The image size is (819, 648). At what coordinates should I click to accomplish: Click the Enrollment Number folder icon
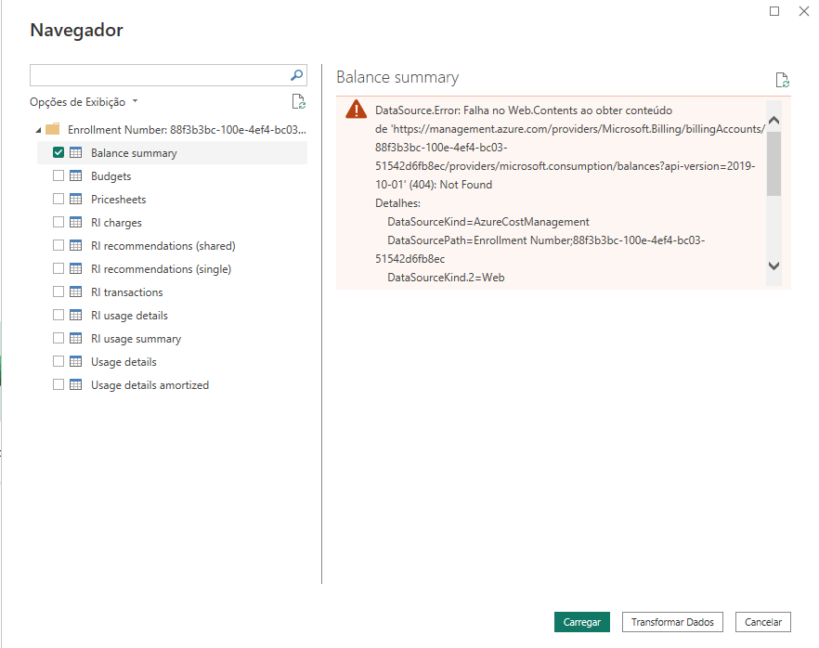click(53, 129)
